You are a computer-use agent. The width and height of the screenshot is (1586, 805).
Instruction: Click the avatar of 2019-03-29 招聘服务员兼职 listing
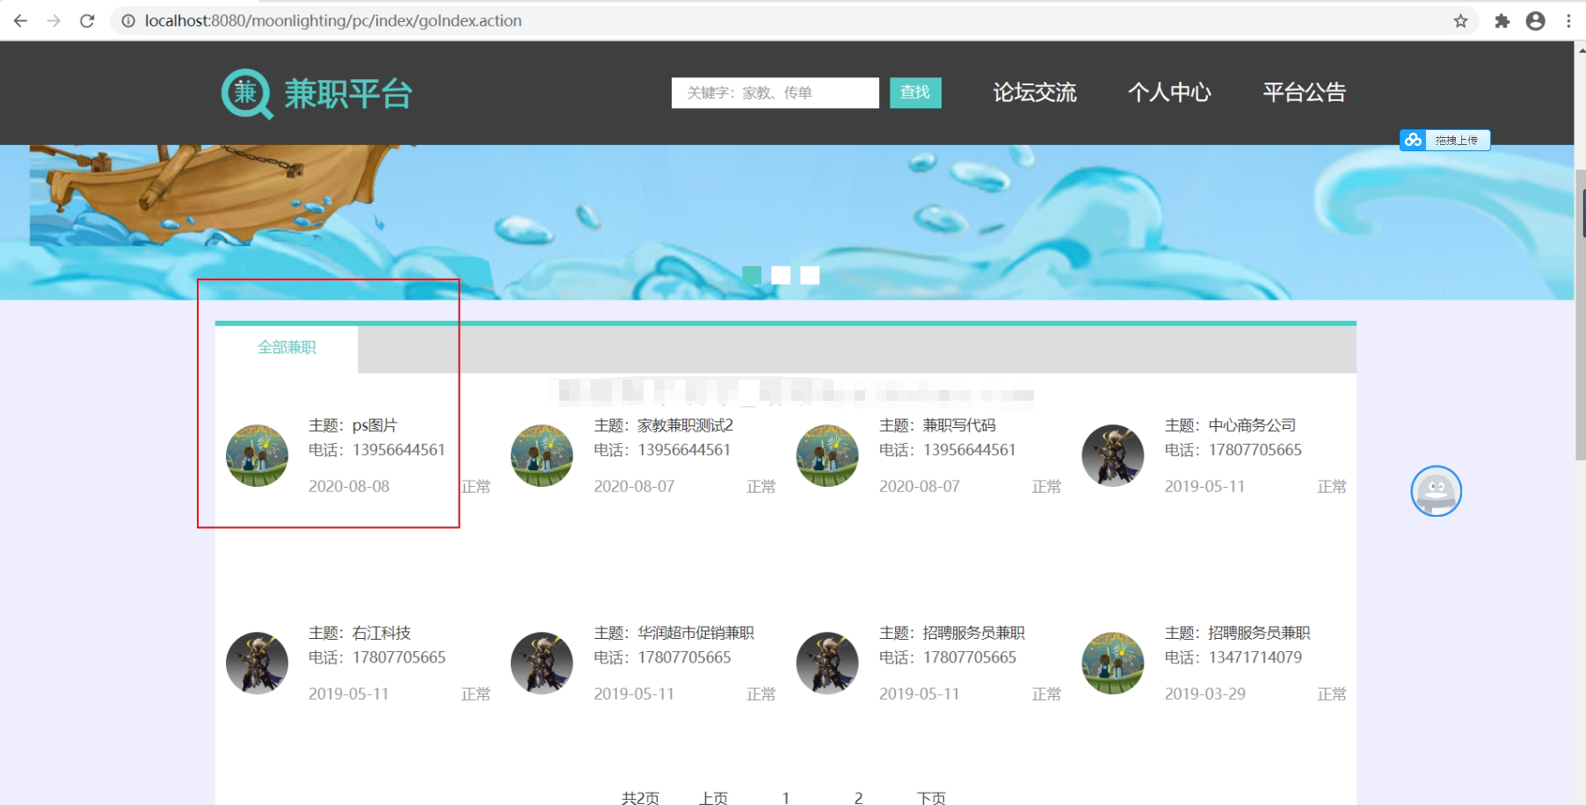1113,663
